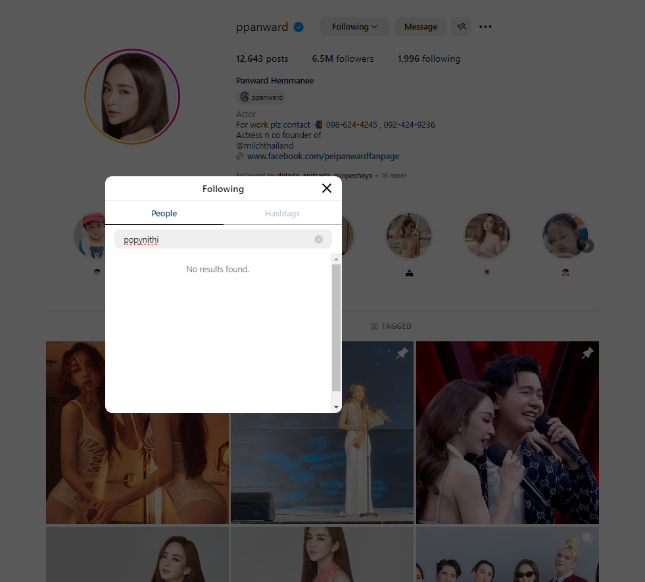Open the @milchthailand profile link
645x582 pixels.
point(264,145)
